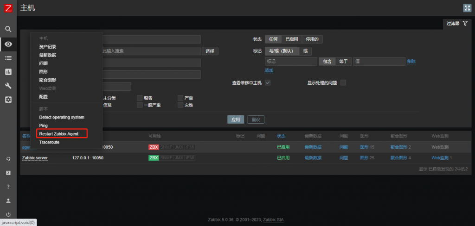Open 最新数据 from host menu
This screenshot has width=475, height=226.
click(x=48, y=55)
